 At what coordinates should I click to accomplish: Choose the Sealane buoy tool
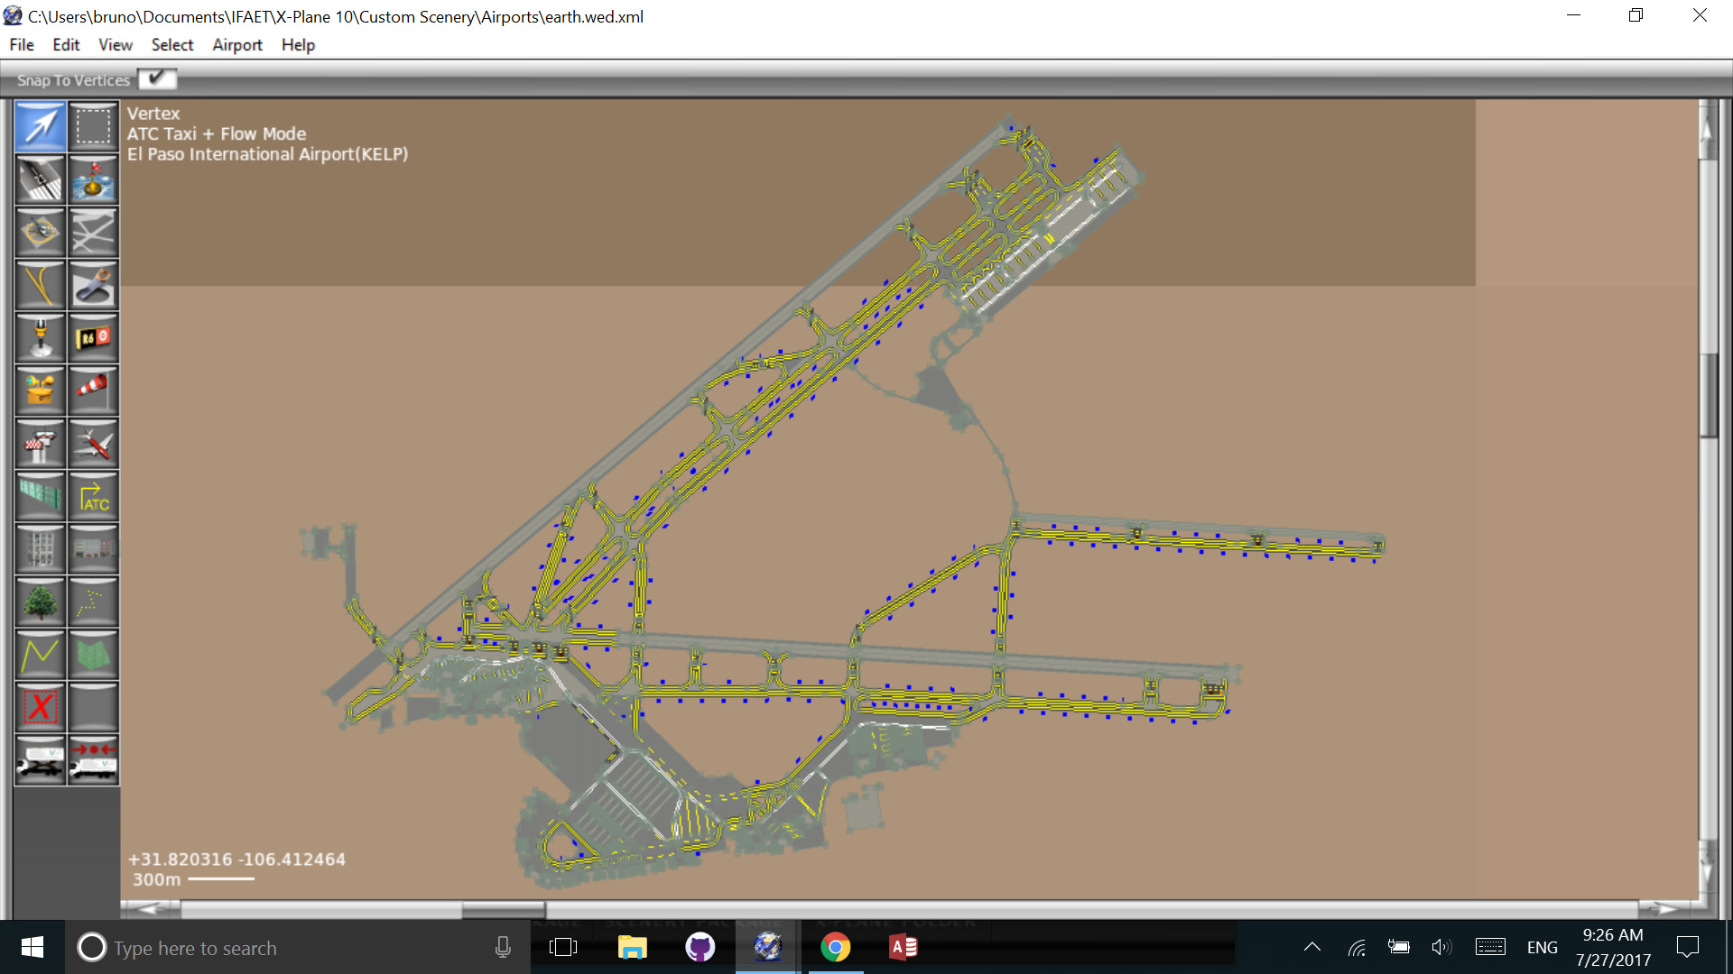click(x=93, y=179)
